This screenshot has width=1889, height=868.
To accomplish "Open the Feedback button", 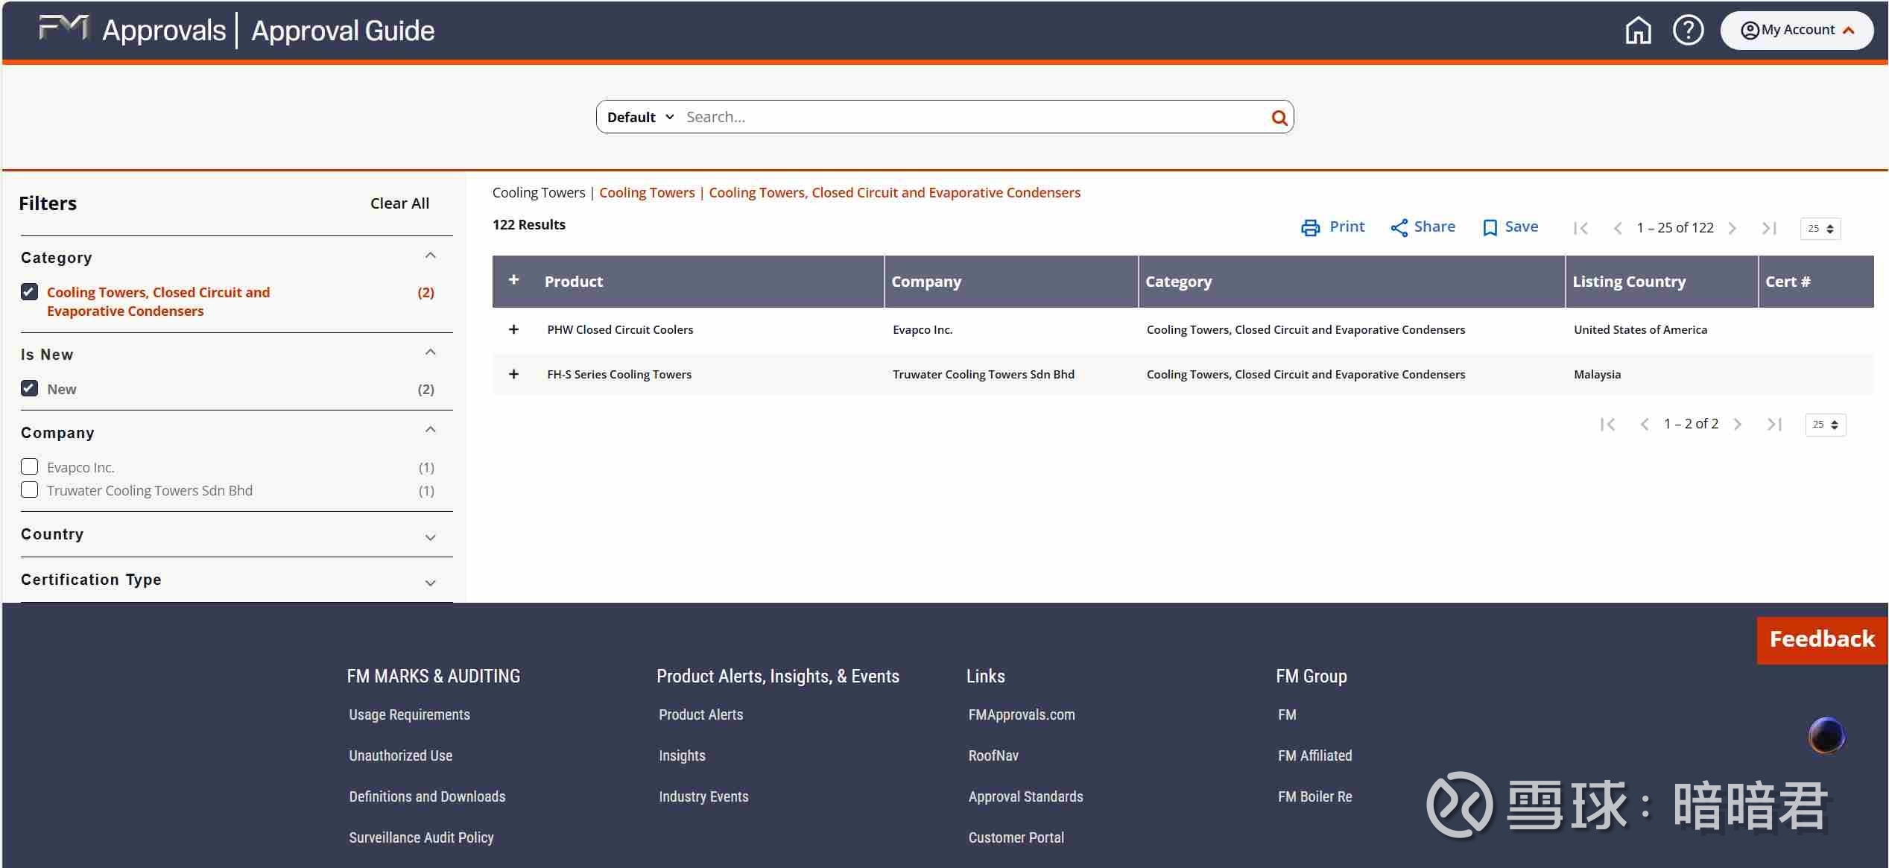I will [x=1821, y=639].
